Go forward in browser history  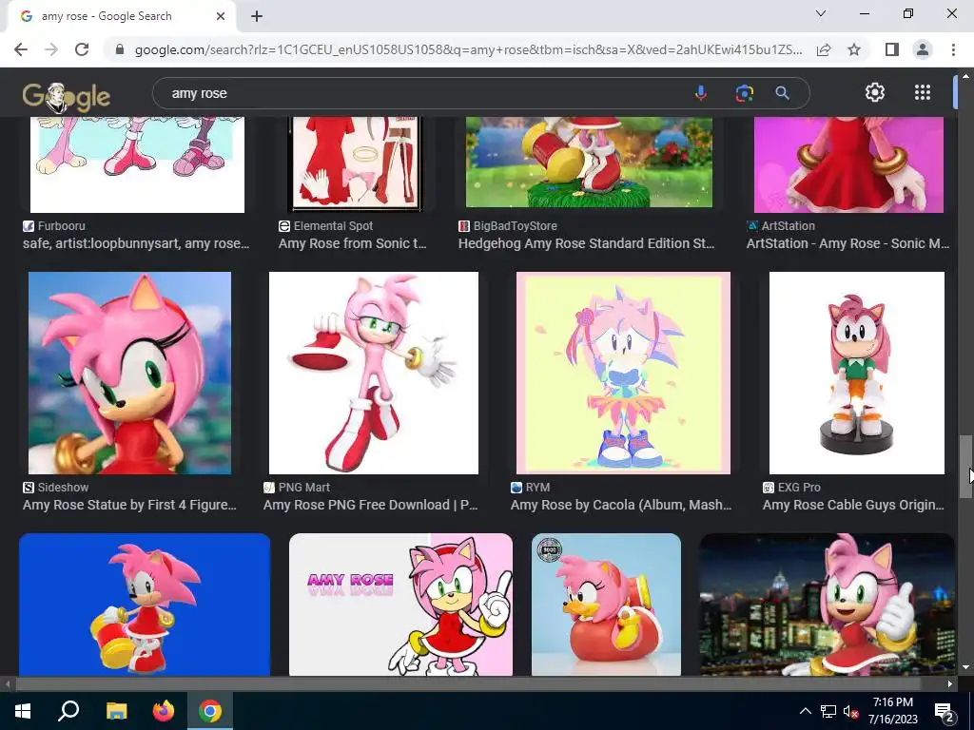(51, 49)
